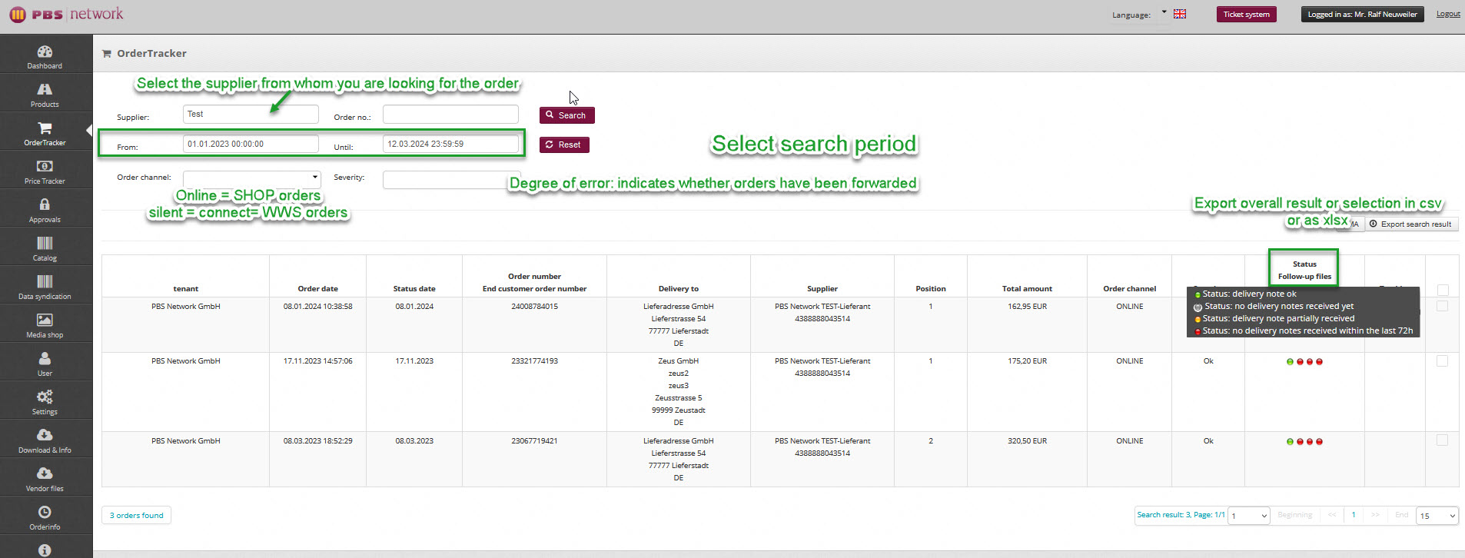Open the User sidebar item
The image size is (1465, 558).
(x=45, y=364)
